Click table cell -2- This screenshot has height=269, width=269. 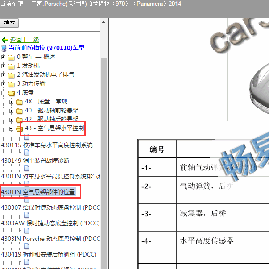[157, 190]
